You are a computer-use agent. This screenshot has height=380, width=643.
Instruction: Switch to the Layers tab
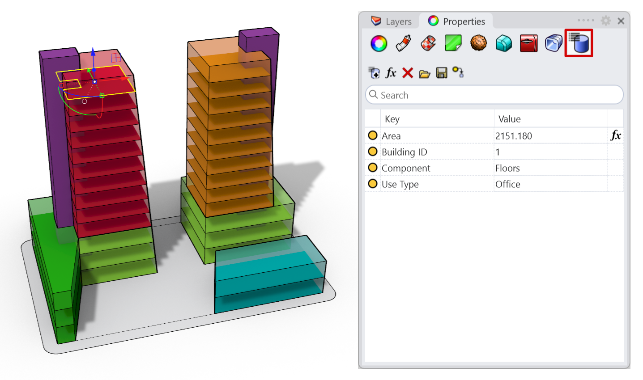click(396, 21)
